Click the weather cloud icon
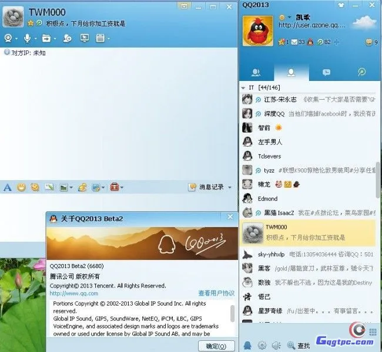 point(364,22)
